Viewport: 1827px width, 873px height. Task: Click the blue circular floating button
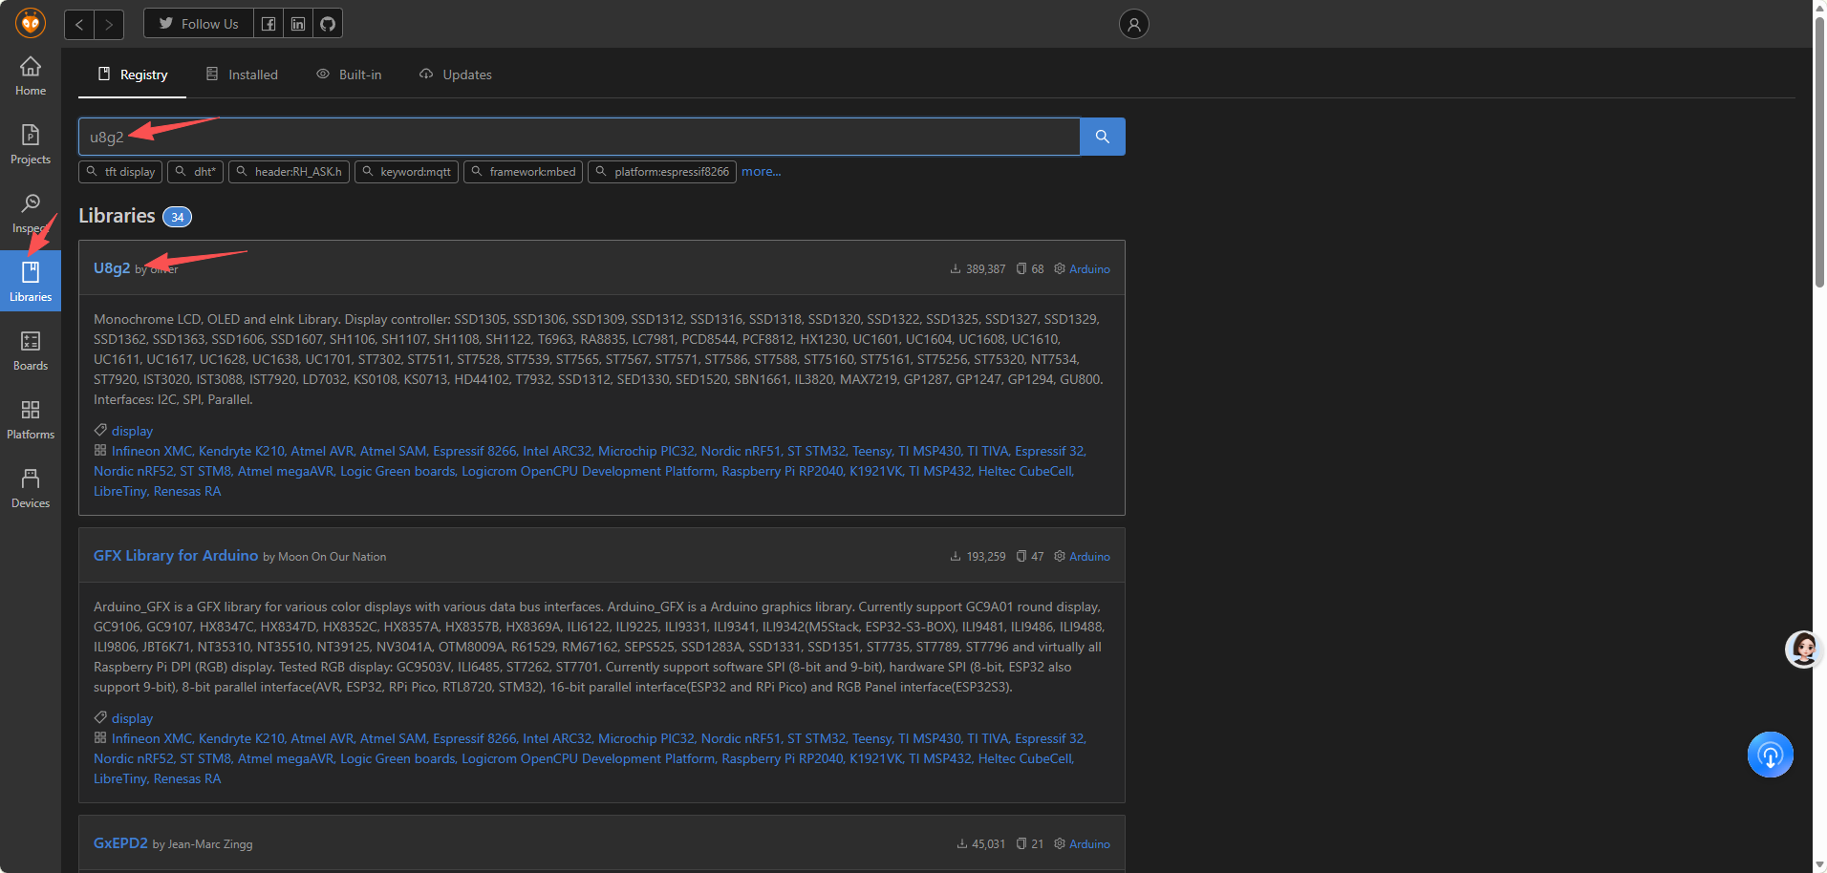[x=1771, y=755]
